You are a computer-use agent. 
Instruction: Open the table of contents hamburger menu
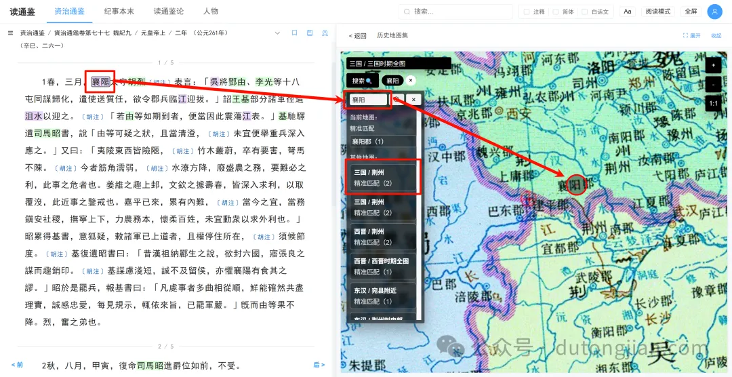click(x=10, y=33)
